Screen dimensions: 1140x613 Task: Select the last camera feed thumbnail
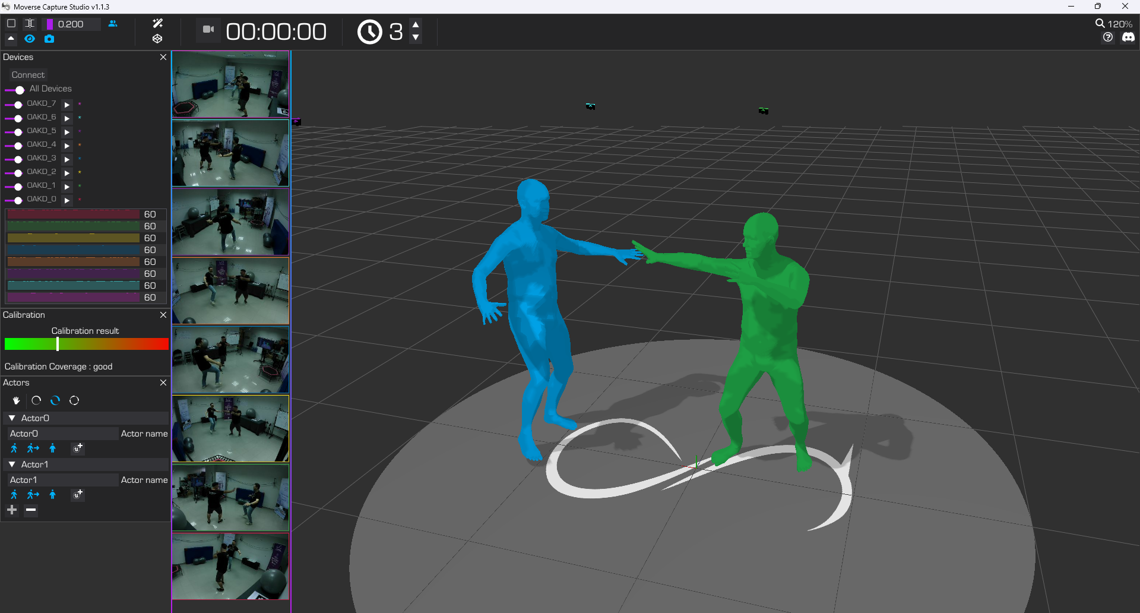point(230,566)
